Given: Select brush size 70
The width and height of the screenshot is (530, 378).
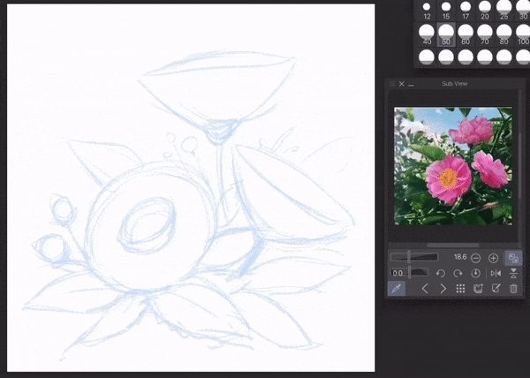Looking at the screenshot, I should pyautogui.click(x=485, y=34).
